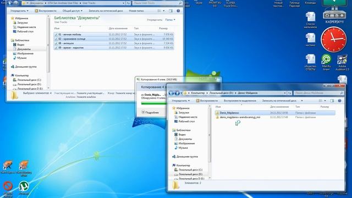Click Записать на оптический диск in Денис Майданов window

point(279,101)
